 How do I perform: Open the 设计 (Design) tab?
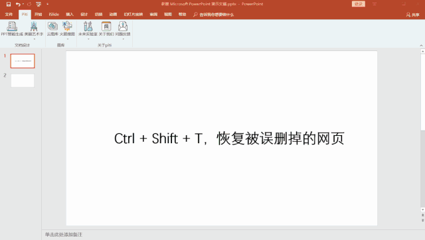(x=84, y=15)
